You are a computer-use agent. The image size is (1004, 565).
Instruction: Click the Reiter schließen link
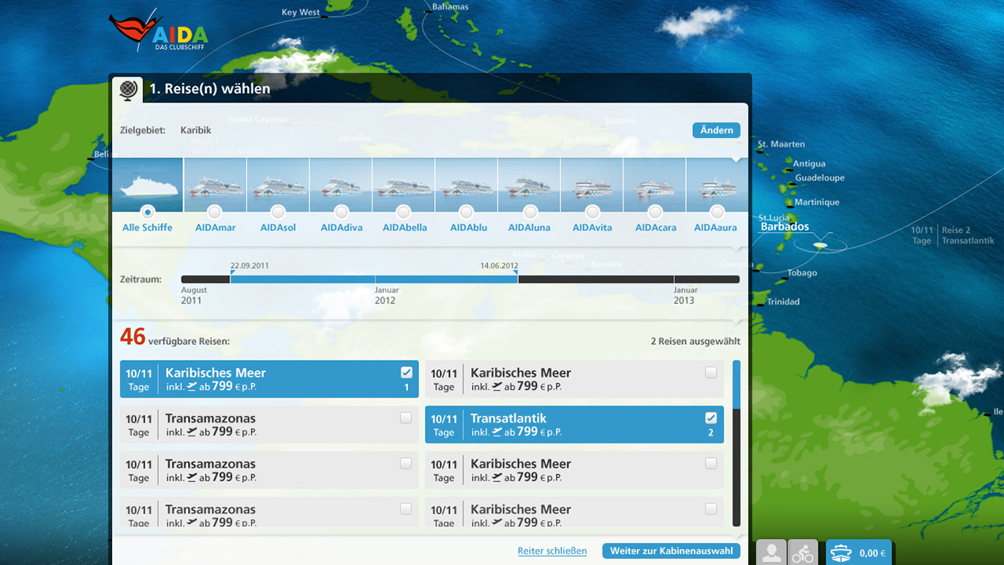coord(553,551)
